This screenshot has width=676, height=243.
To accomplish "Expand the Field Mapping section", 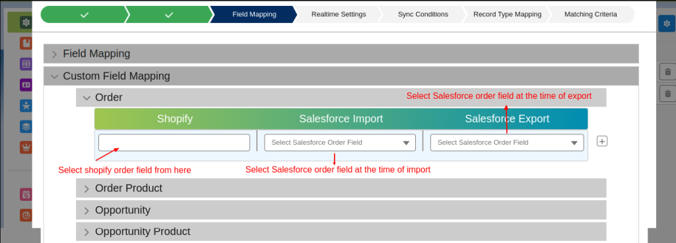I will [341, 54].
